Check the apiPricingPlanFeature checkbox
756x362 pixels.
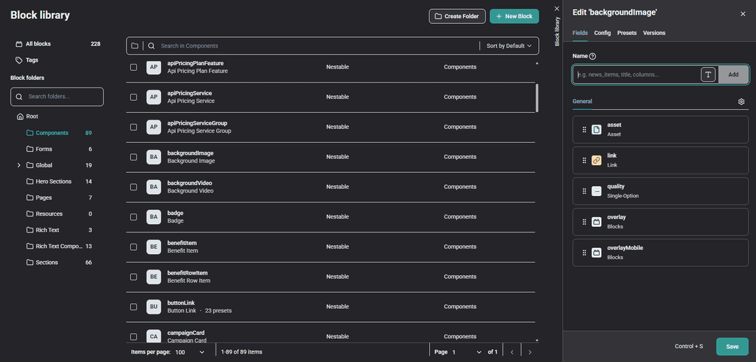(134, 67)
